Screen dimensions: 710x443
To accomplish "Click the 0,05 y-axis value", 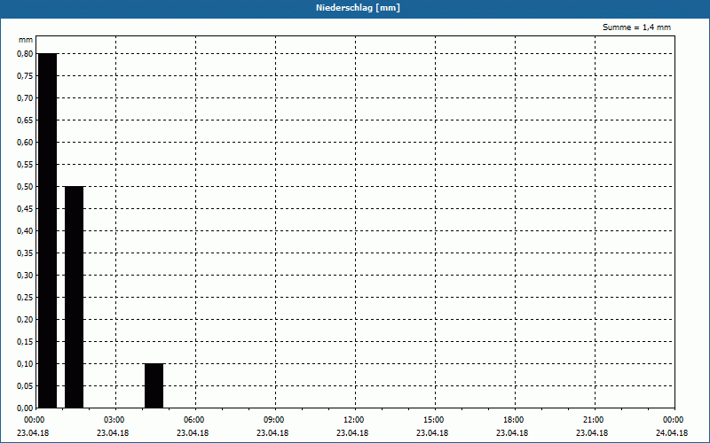I will 25,385.
